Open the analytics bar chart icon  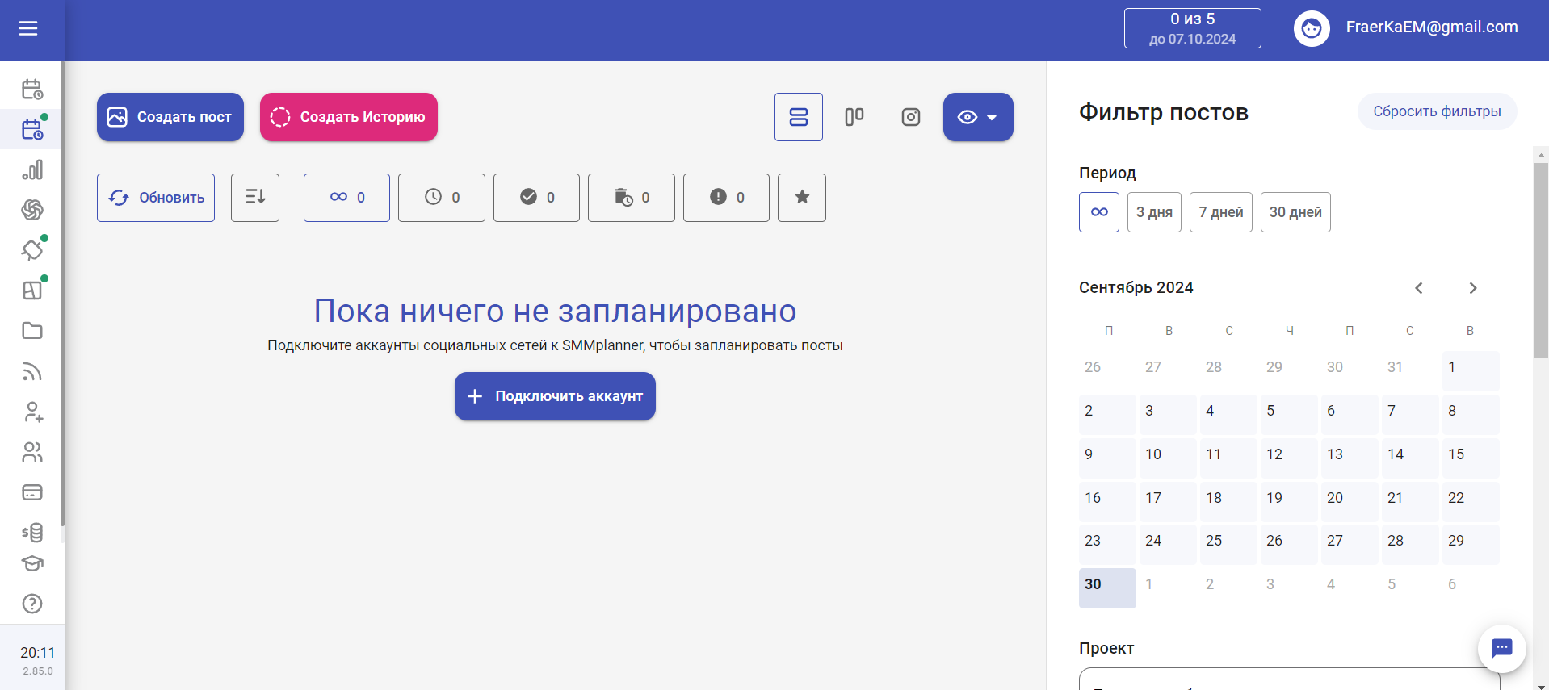pyautogui.click(x=32, y=169)
